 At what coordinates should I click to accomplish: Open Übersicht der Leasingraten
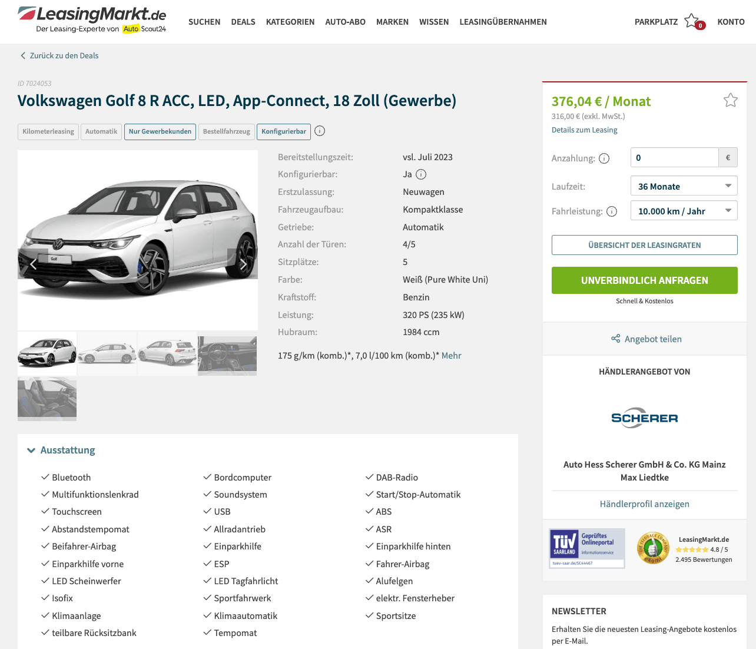tap(644, 245)
